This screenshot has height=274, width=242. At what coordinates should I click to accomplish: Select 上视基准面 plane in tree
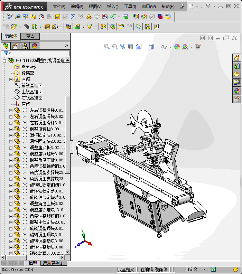click(32, 92)
